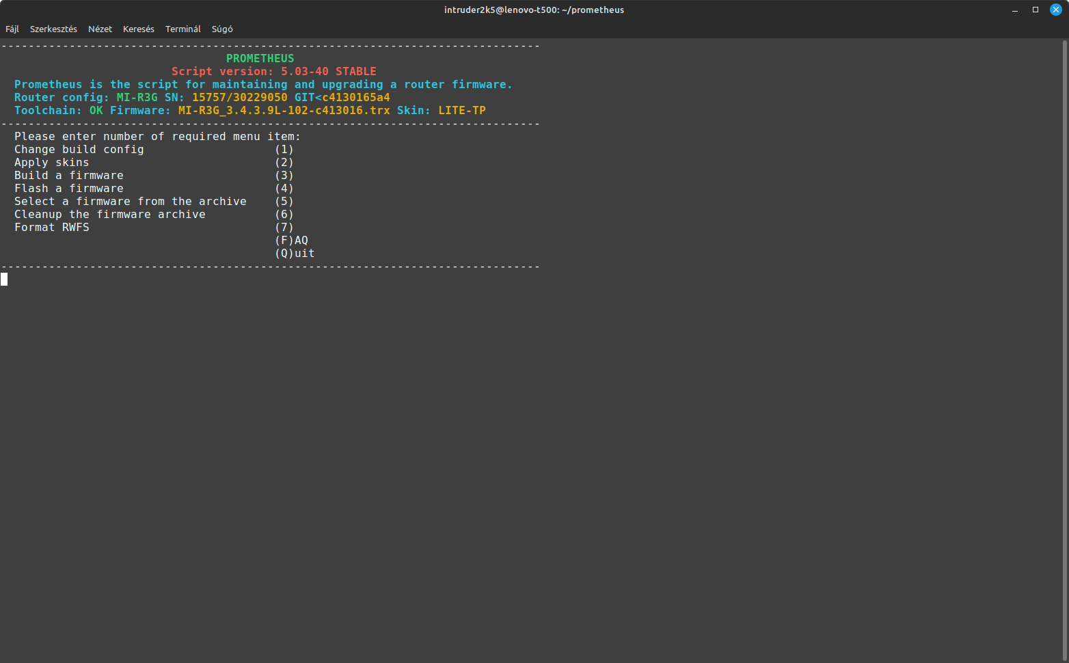Click the '(7)' menu number

[284, 228]
